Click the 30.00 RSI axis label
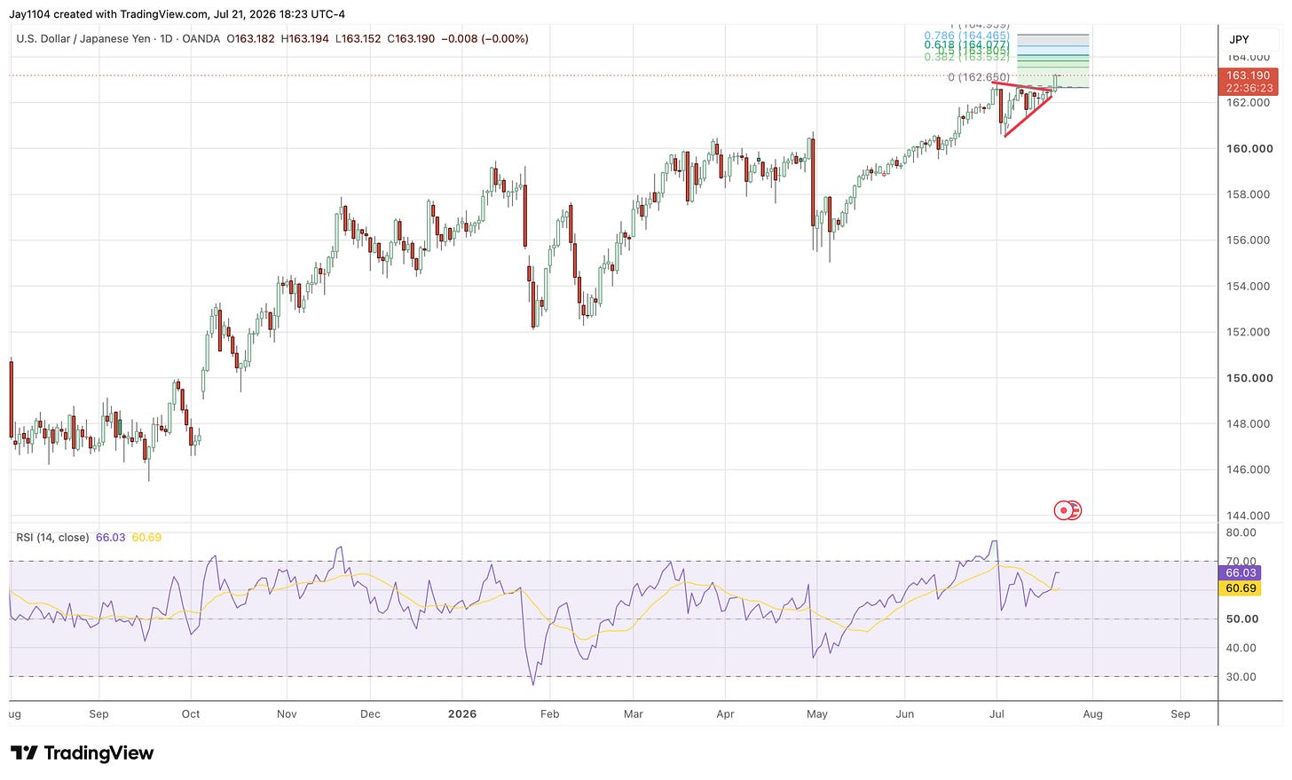The width and height of the screenshot is (1292, 780). [1241, 677]
